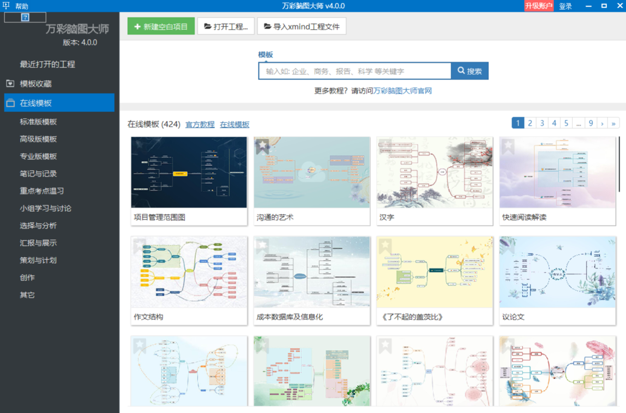Open the 《了不起的盖茨比》 template thumbnail
626x413 pixels.
point(435,272)
